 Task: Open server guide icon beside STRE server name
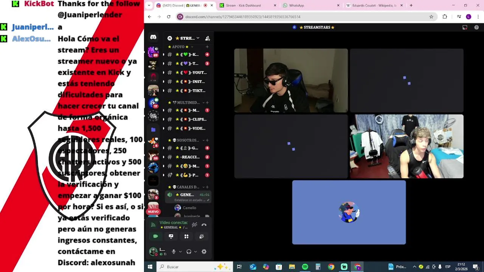coord(170,38)
